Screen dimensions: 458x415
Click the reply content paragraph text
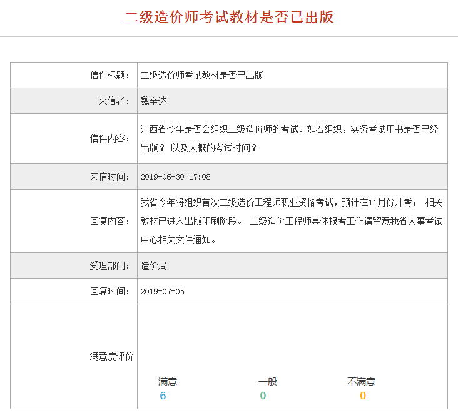[x=292, y=221]
